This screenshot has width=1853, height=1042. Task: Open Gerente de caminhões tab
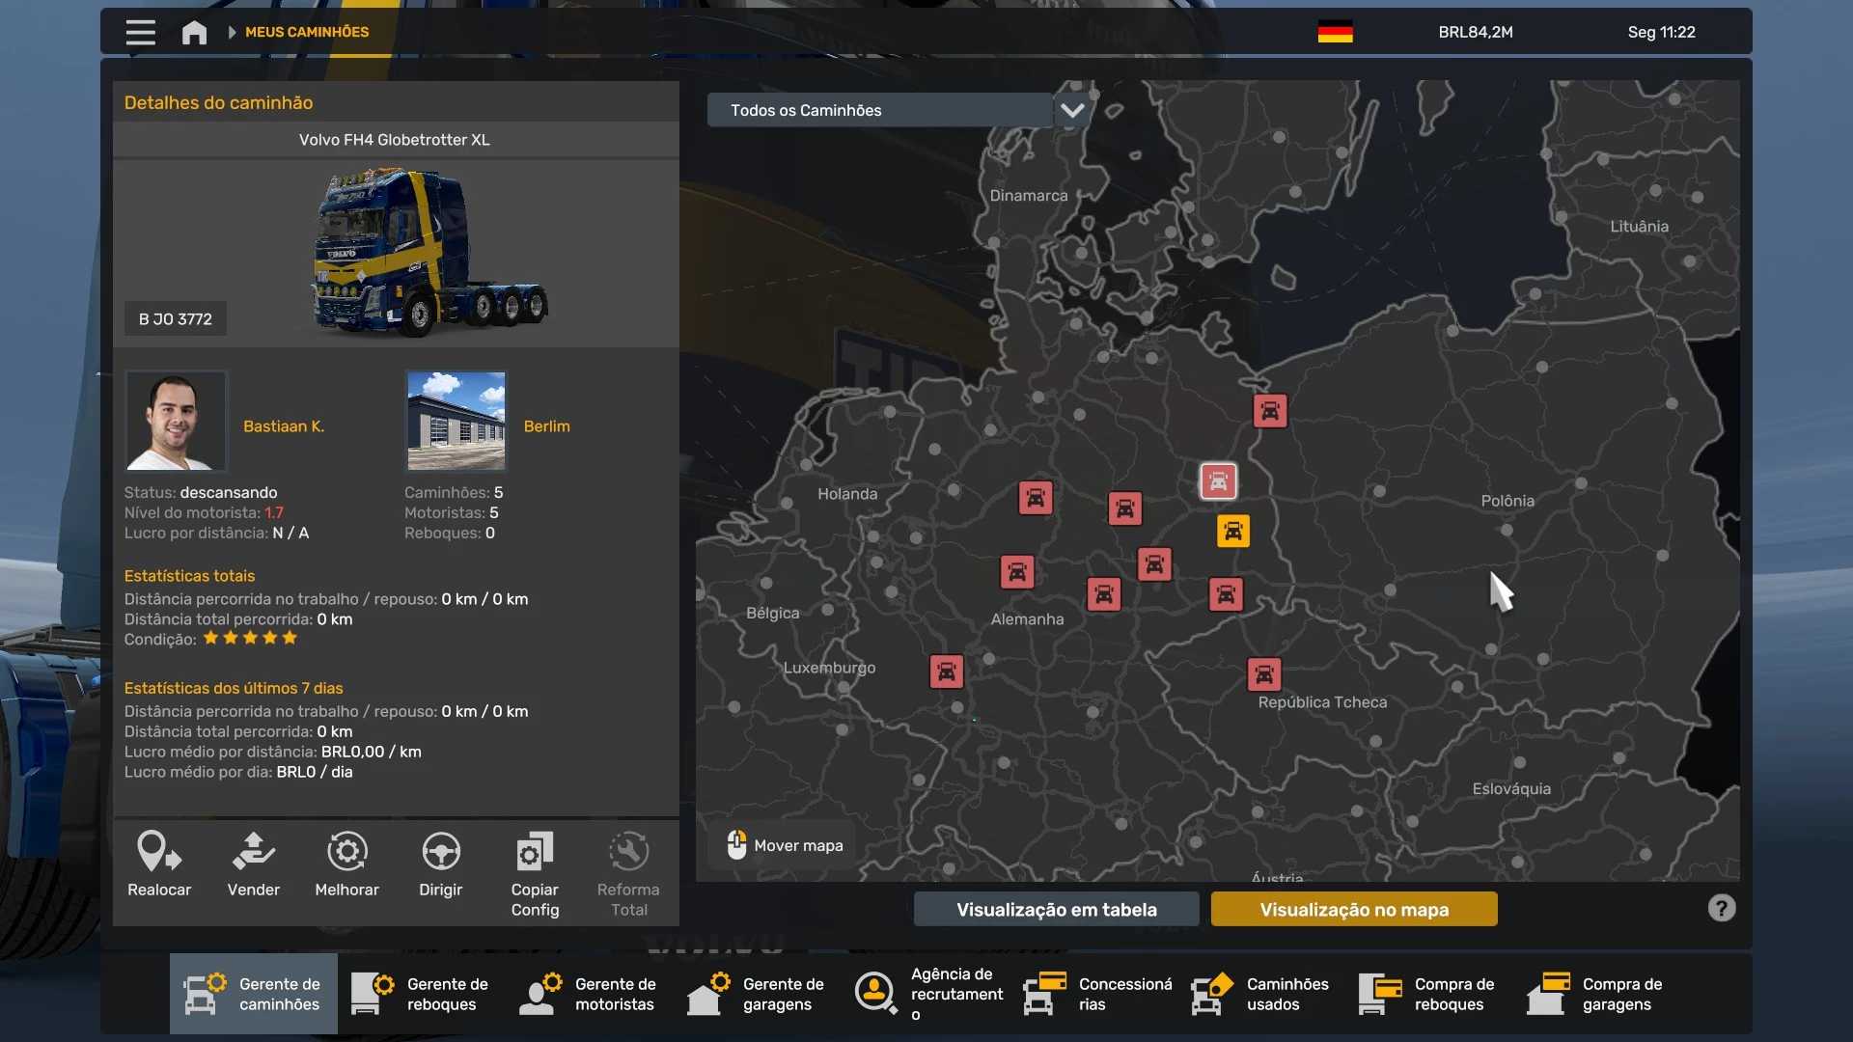coord(254,994)
